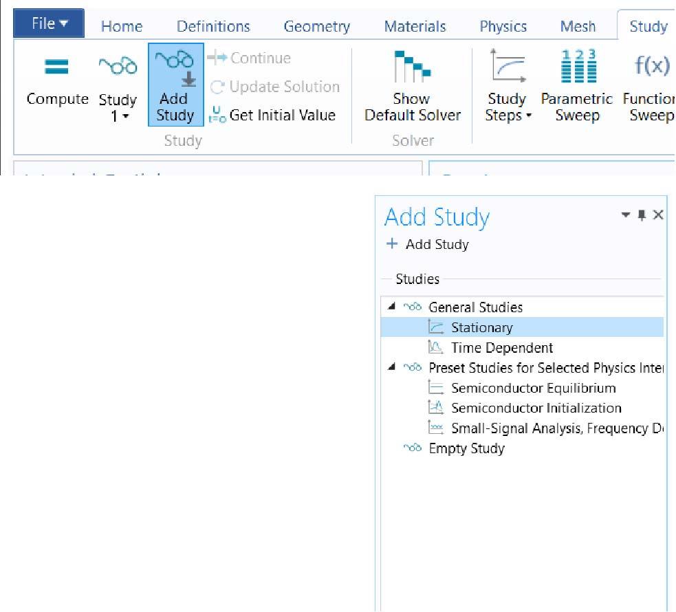Select Semiconductor Initialization text
This screenshot has width=676, height=612.
pyautogui.click(x=536, y=408)
